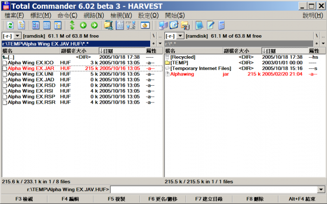This screenshot has height=204, width=327.
Task: Click the F8 刪除 button
Action: 255,199
